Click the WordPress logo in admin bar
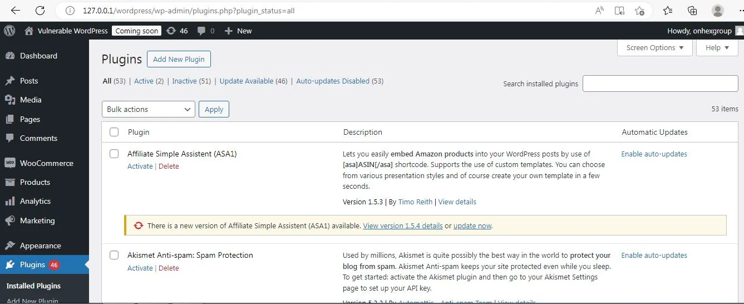 coord(9,31)
